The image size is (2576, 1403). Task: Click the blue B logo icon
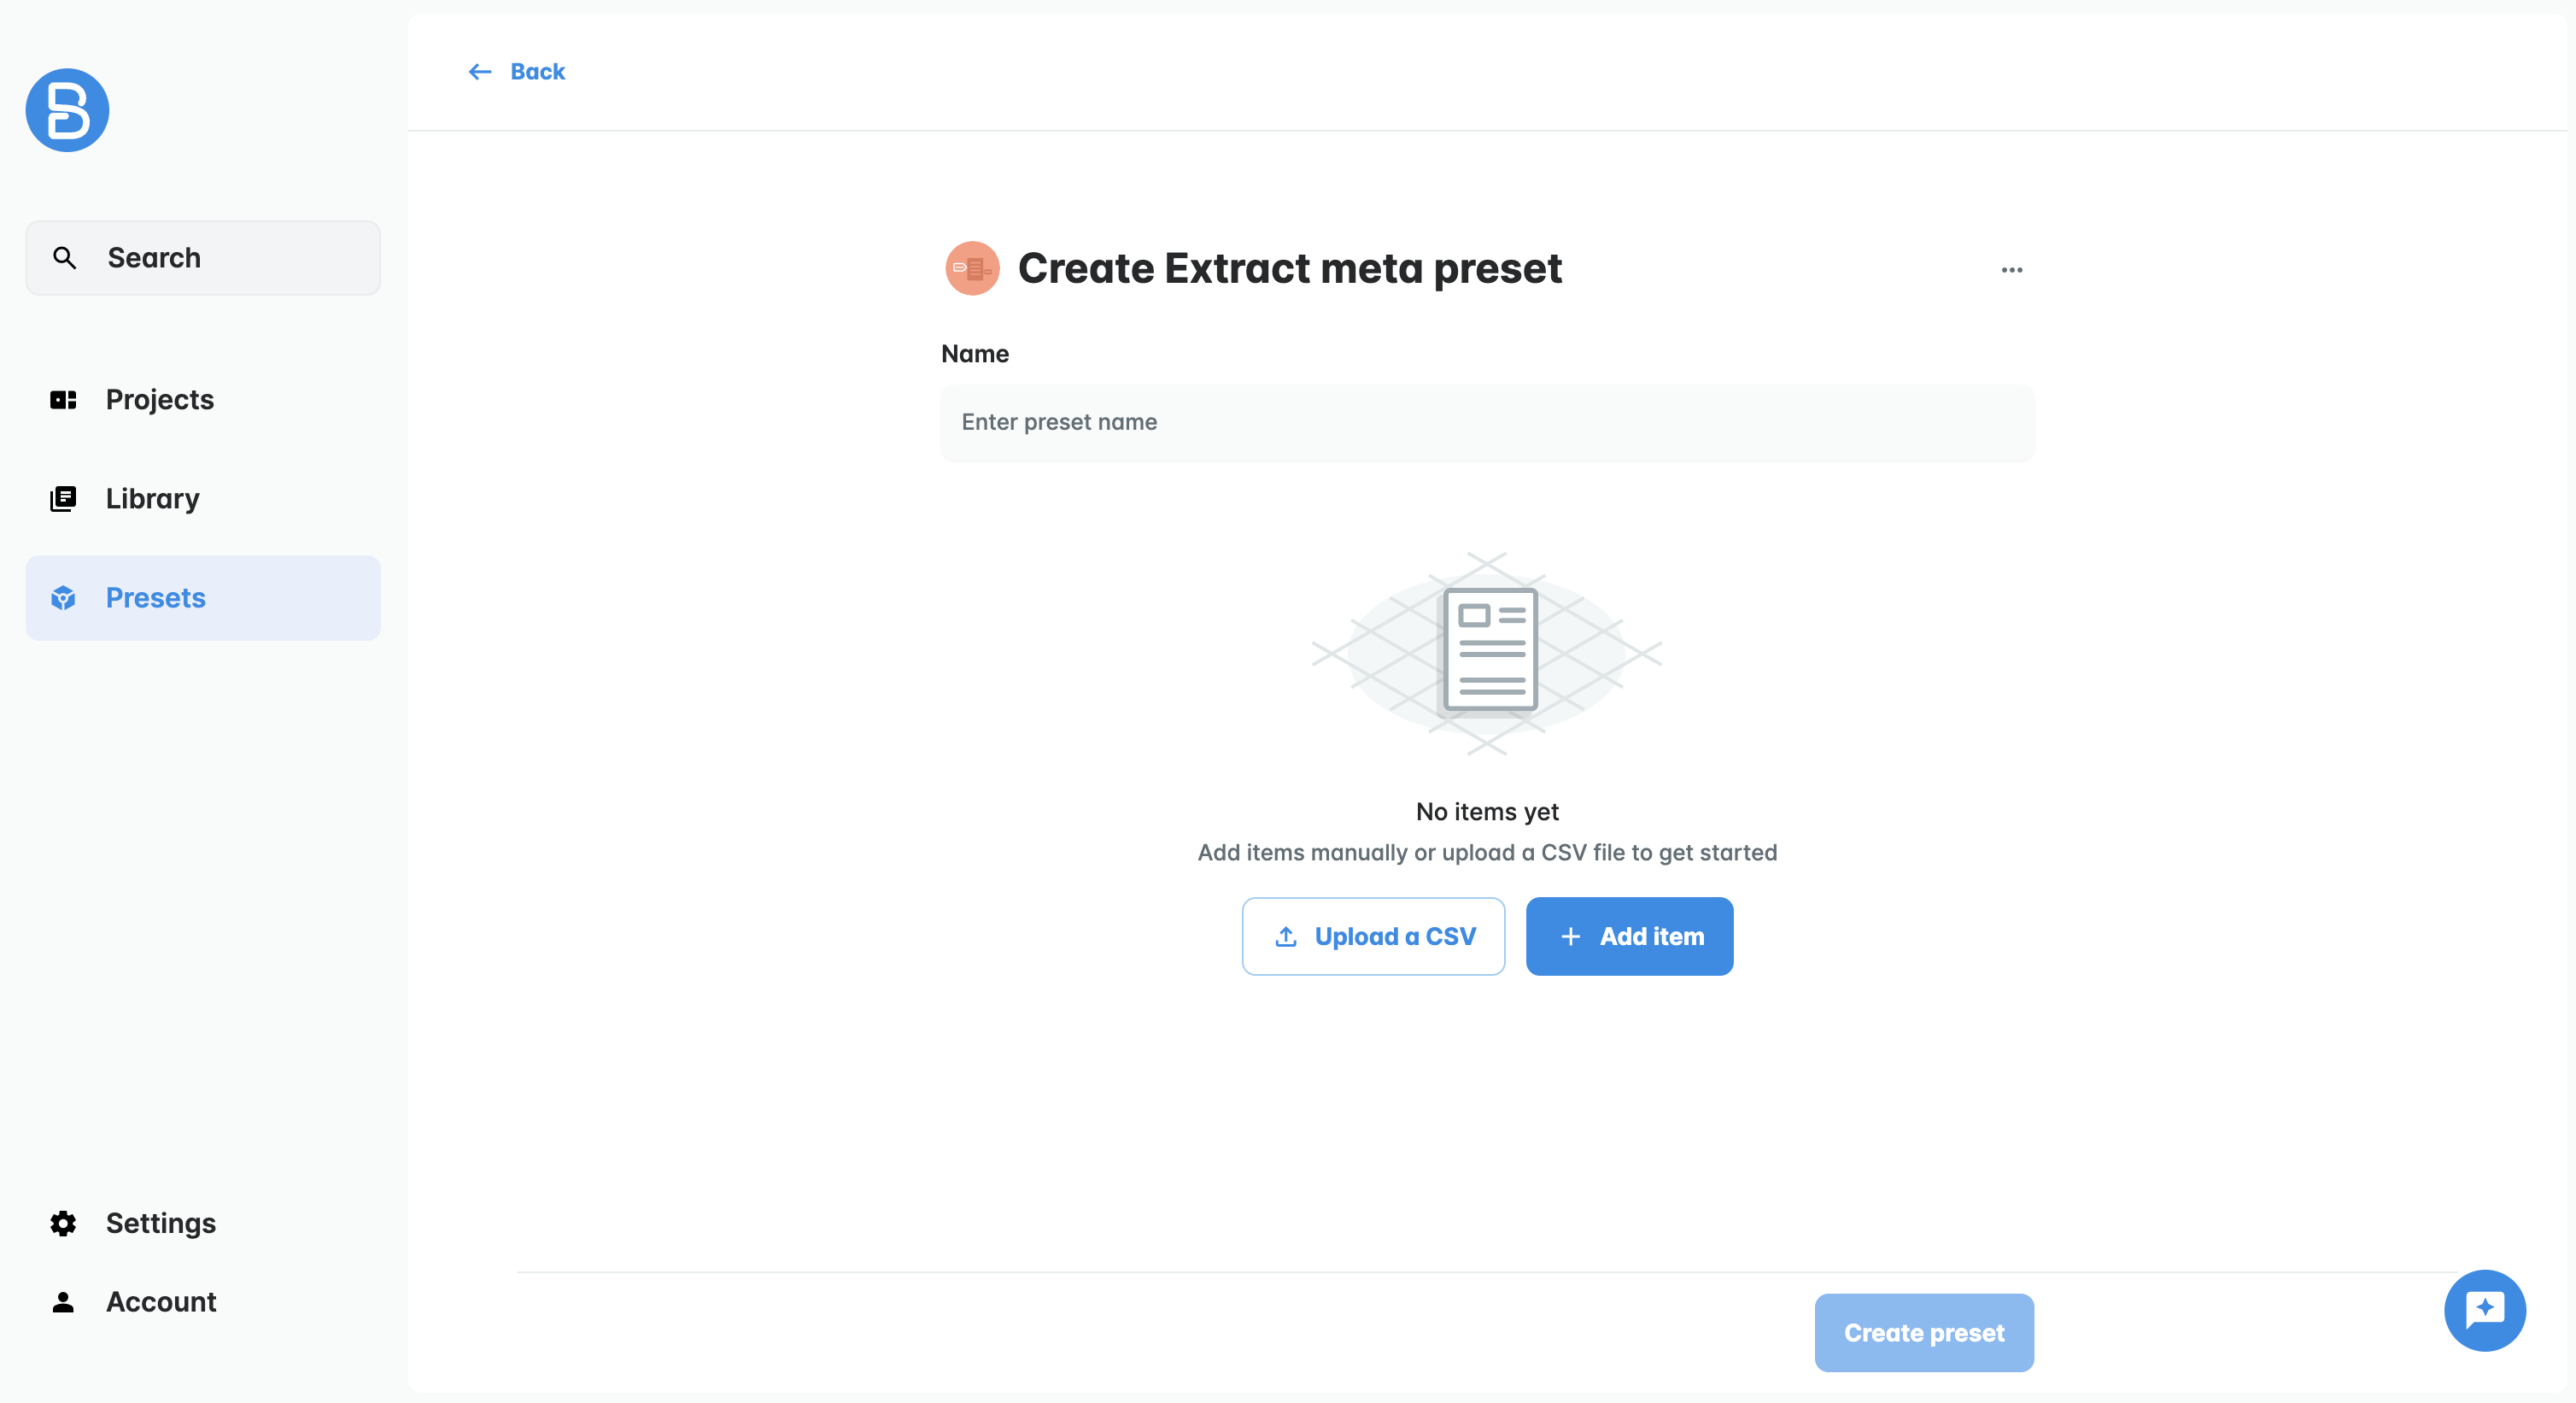pyautogui.click(x=67, y=110)
